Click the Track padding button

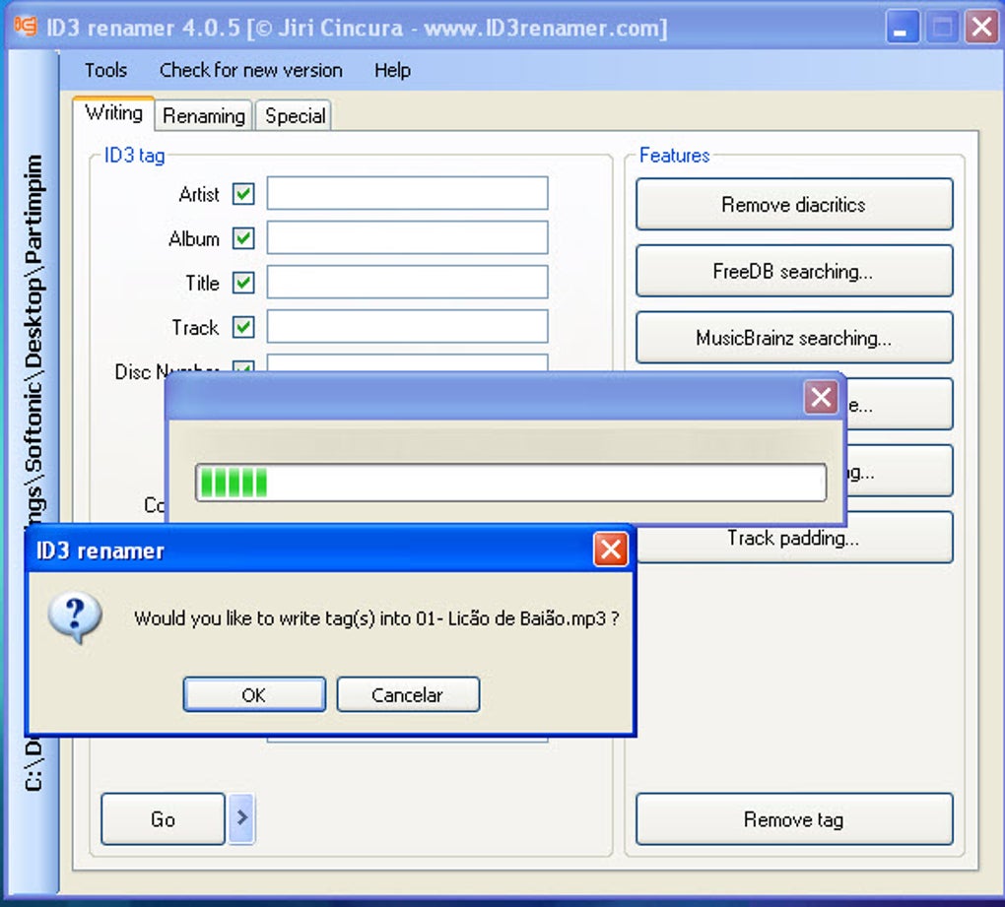point(794,538)
